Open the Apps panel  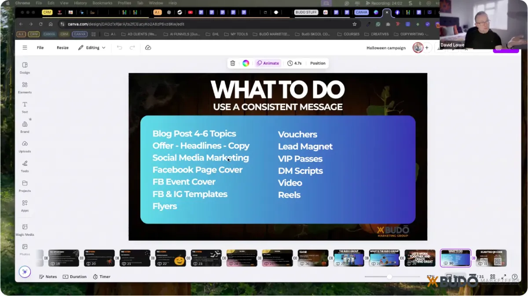click(25, 206)
